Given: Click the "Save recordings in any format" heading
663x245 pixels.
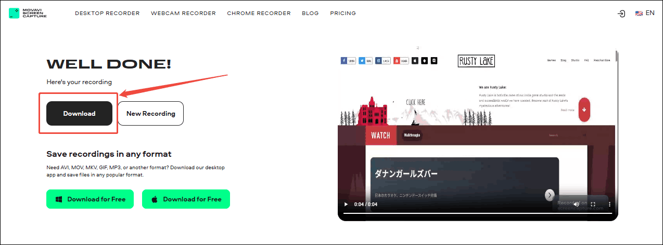Looking at the screenshot, I should pos(109,154).
